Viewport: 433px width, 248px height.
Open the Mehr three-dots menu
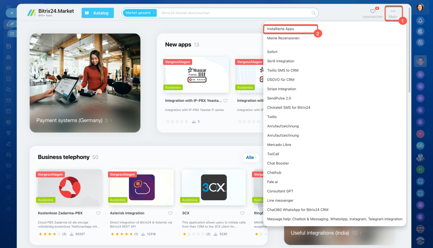pos(393,13)
